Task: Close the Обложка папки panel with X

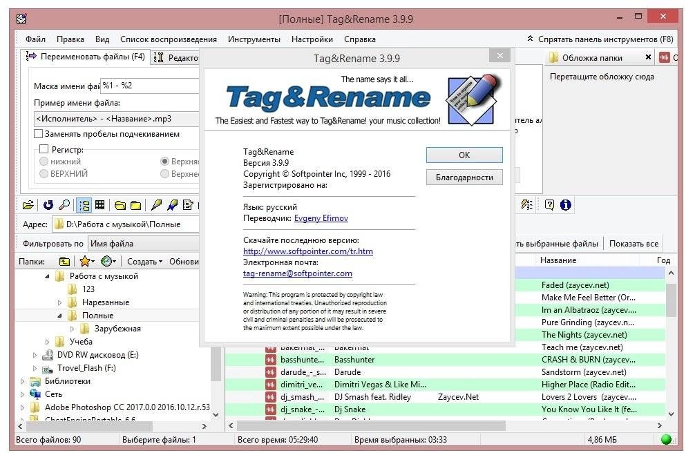Action: [x=648, y=57]
